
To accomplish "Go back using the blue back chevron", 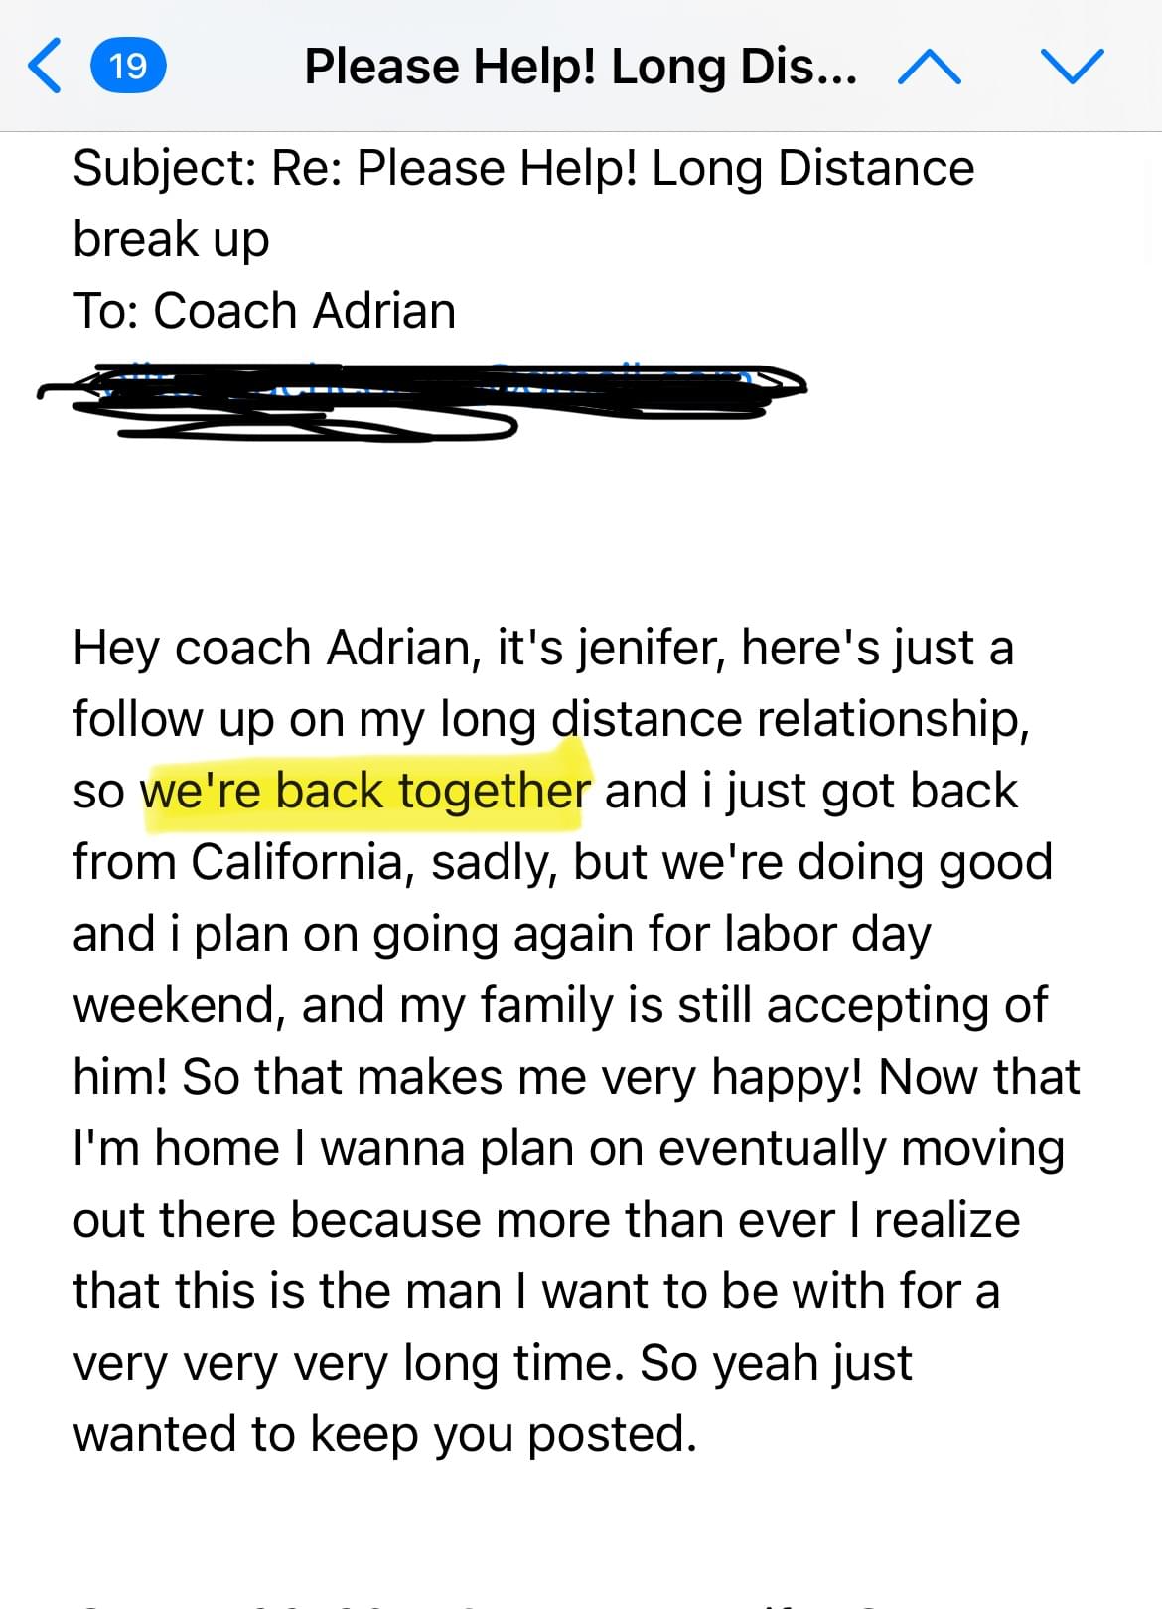I will point(45,66).
